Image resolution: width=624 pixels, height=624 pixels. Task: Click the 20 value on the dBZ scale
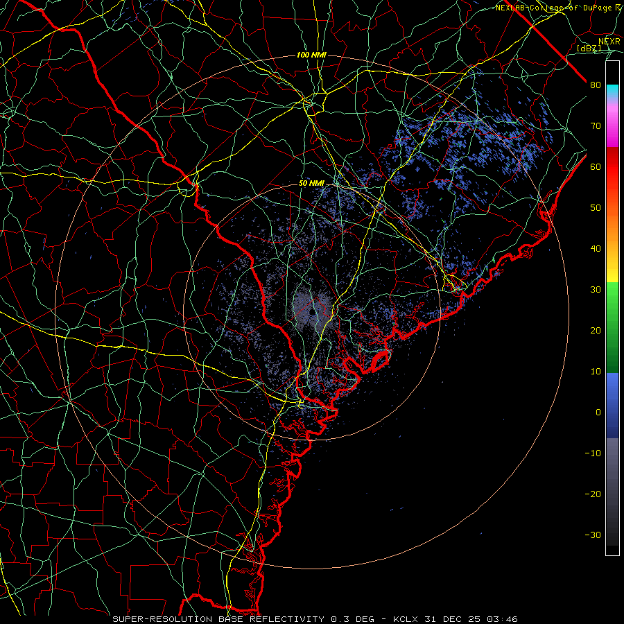point(596,330)
